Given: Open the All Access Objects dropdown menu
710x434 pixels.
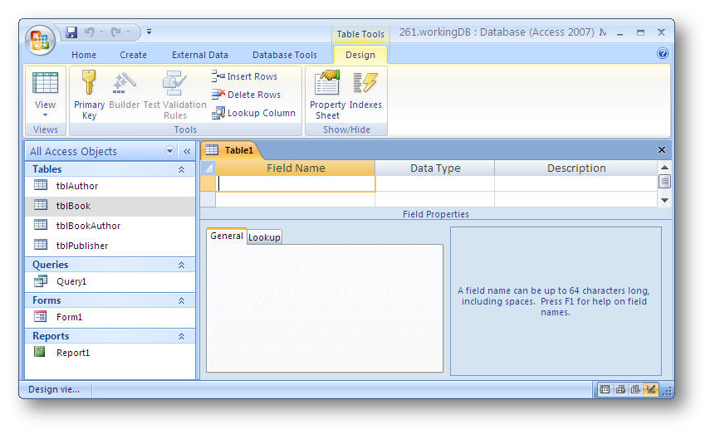Looking at the screenshot, I should [170, 151].
